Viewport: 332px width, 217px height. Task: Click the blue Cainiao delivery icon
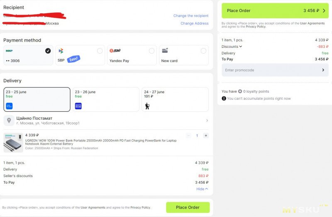coord(9,106)
